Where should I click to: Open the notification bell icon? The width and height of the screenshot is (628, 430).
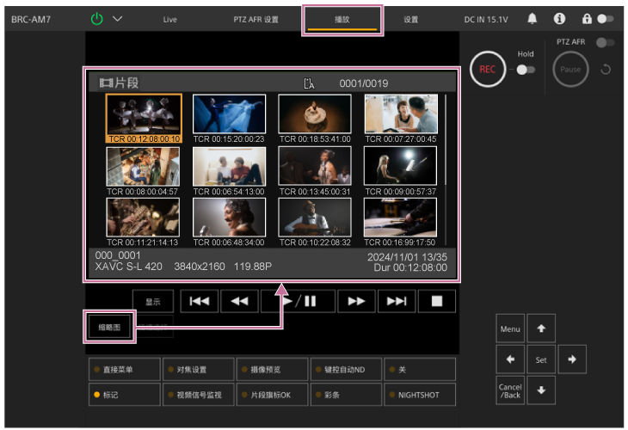(533, 18)
